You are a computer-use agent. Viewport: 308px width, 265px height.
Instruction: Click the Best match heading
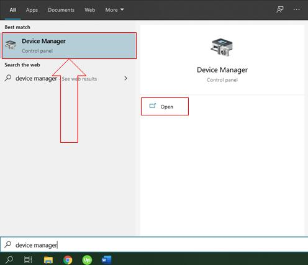(x=17, y=27)
